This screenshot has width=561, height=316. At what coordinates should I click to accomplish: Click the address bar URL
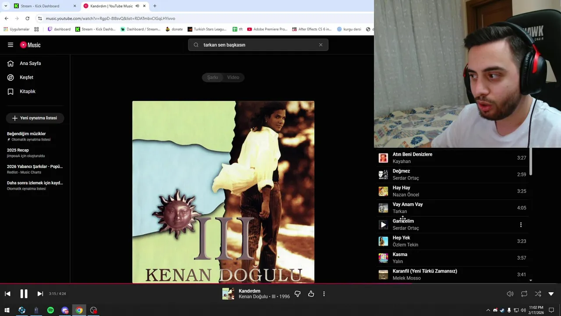(110, 18)
